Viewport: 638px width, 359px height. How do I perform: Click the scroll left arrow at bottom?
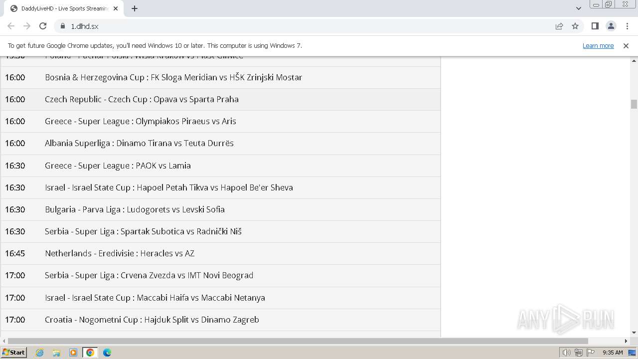pyautogui.click(x=4, y=341)
